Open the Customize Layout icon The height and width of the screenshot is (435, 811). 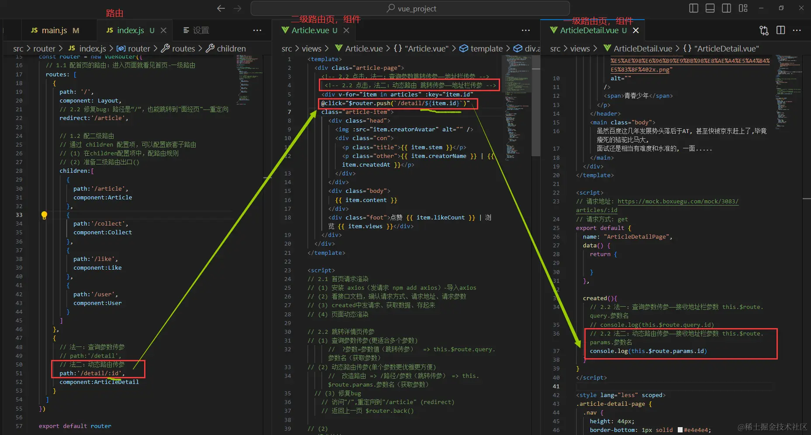coord(743,8)
